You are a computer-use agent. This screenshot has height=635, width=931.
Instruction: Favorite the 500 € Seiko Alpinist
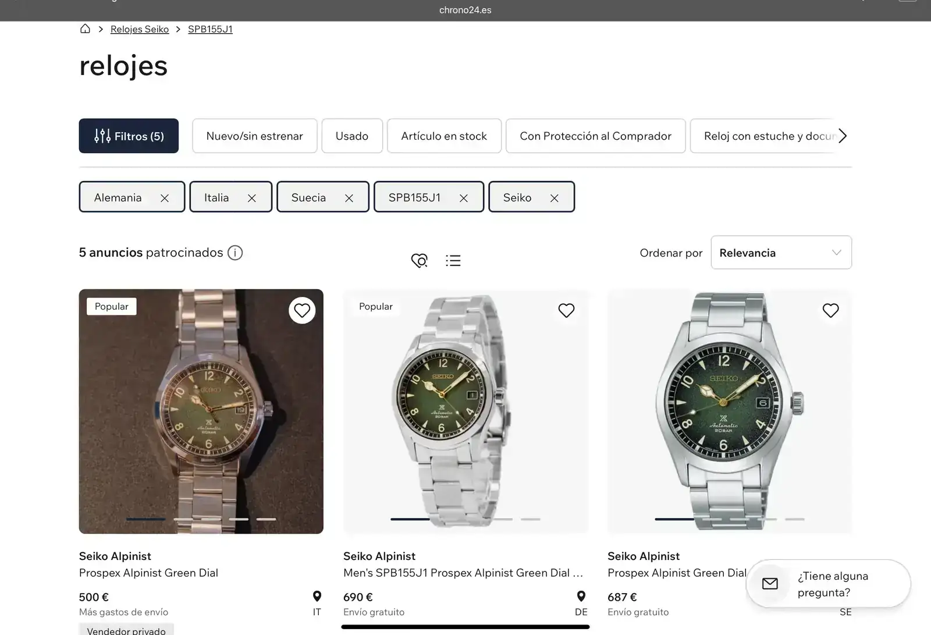click(x=302, y=311)
